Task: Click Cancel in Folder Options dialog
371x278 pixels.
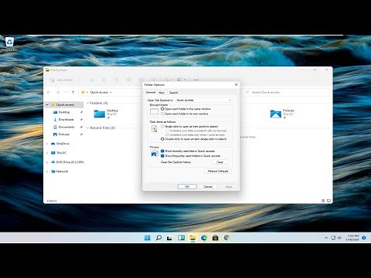Action: [x=208, y=187]
